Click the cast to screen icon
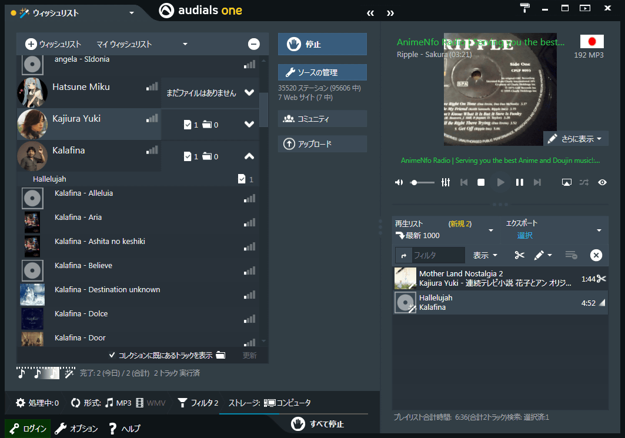Viewport: 625px width, 438px height. (x=566, y=182)
